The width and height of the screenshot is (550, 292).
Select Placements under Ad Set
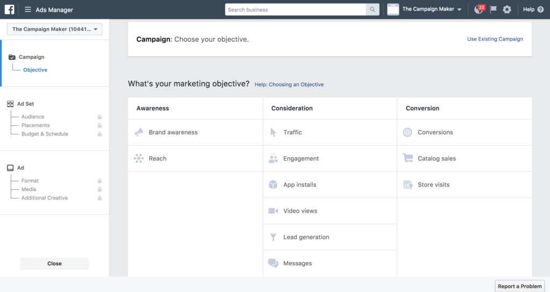(x=35, y=125)
